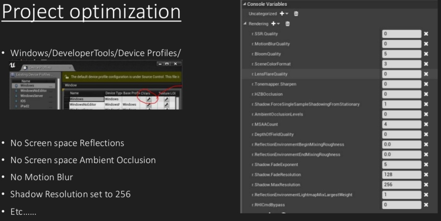Click the WindowsNoEditor name cell in profile table
Screen dimensions: 441x221
[x=86, y=105]
